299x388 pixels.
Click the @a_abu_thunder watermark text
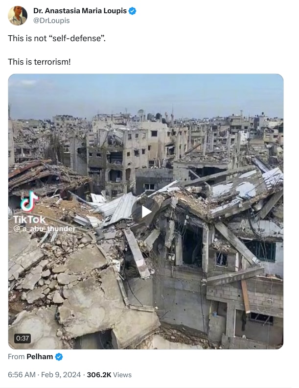[x=44, y=229]
